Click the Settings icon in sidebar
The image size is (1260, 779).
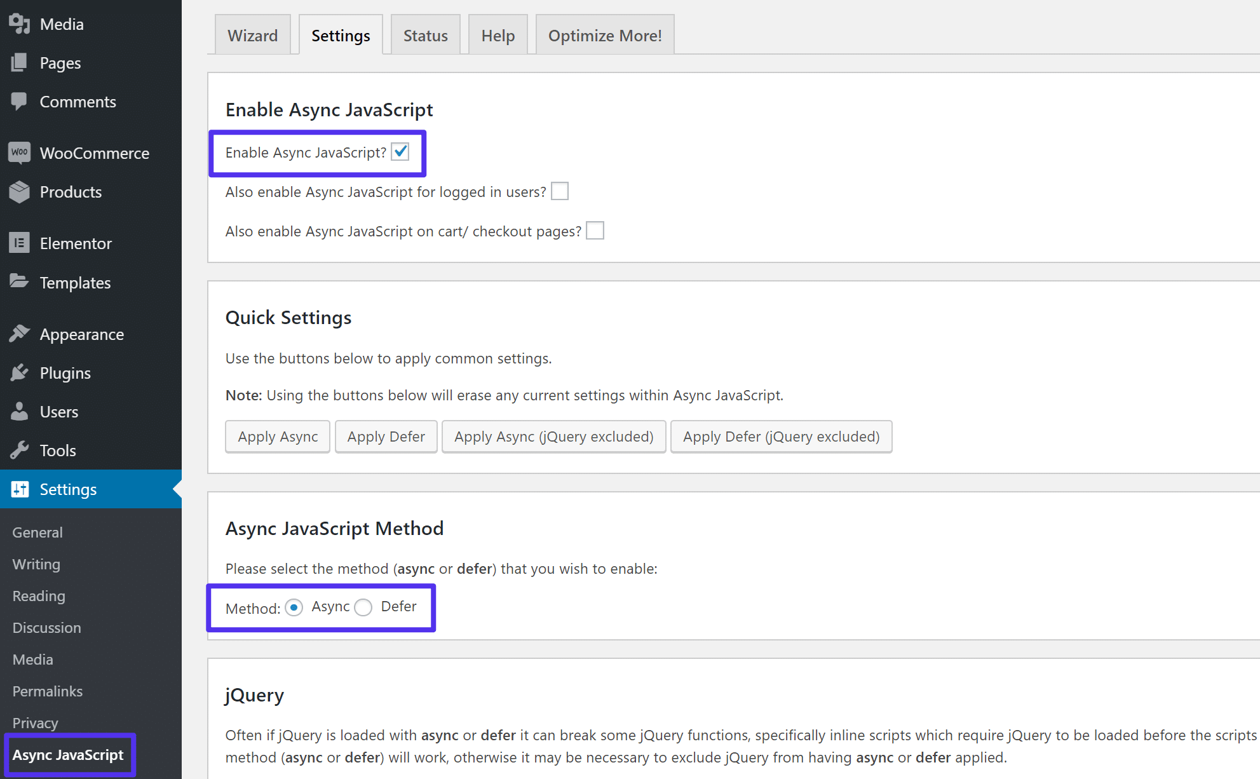click(19, 489)
